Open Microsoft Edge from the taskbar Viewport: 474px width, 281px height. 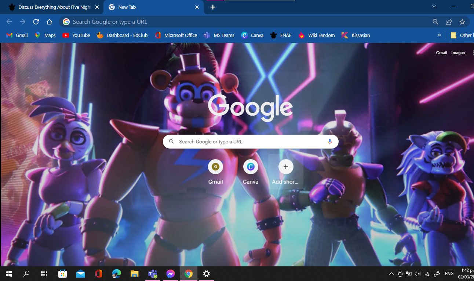click(116, 274)
